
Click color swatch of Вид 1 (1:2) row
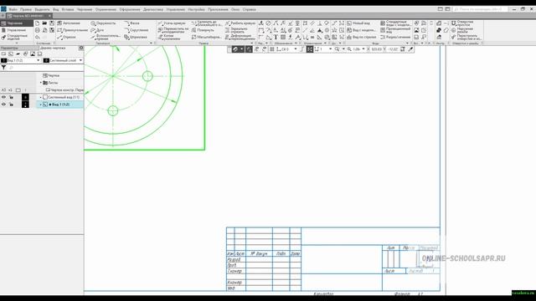click(x=25, y=105)
